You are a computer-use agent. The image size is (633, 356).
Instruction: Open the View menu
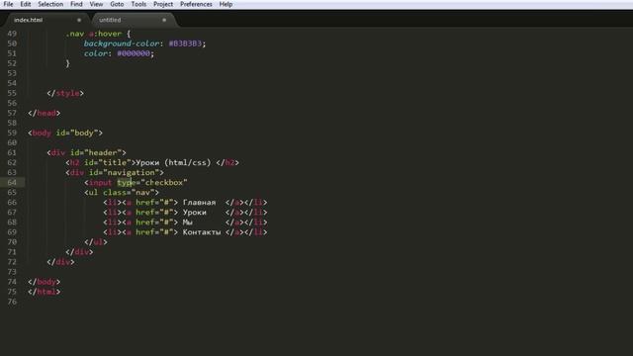click(96, 4)
